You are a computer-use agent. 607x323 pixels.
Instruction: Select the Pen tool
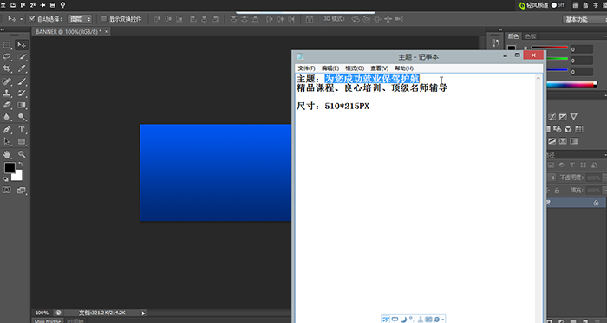[x=7, y=130]
